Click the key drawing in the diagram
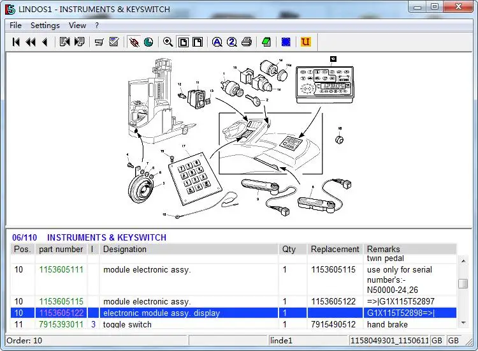This screenshot has height=351, width=478. coord(254,100)
